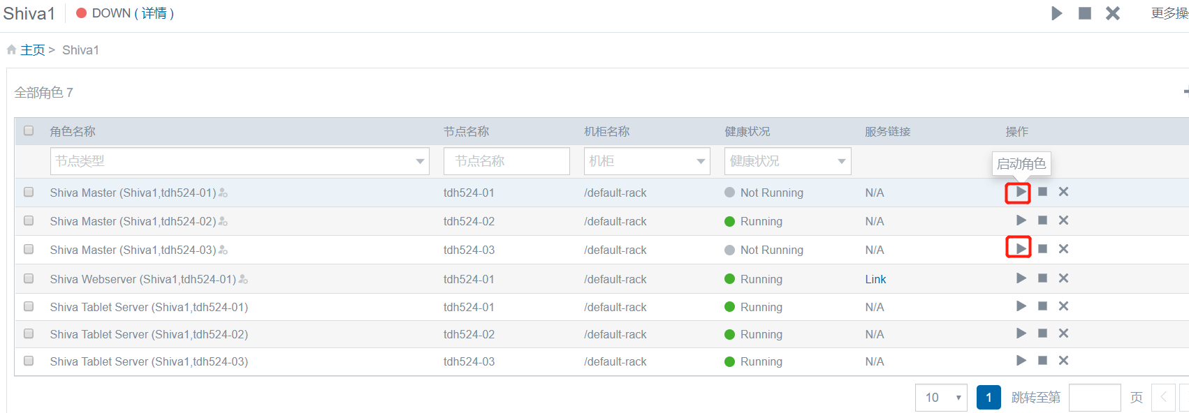
Task: Stop the Shiva Master tdh524-02 role
Action: coord(1042,220)
